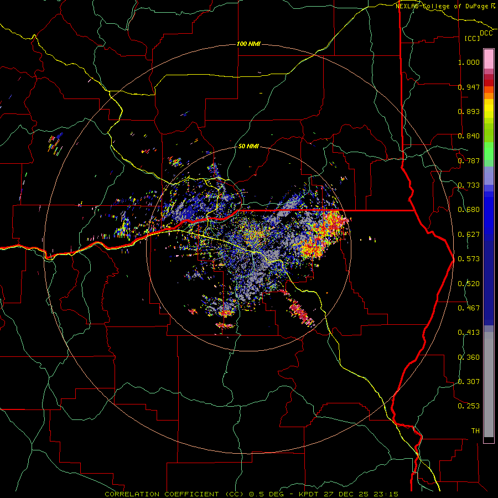This screenshot has width=498, height=498.
Task: Select the 0.733 legend value
Action: pos(469,185)
